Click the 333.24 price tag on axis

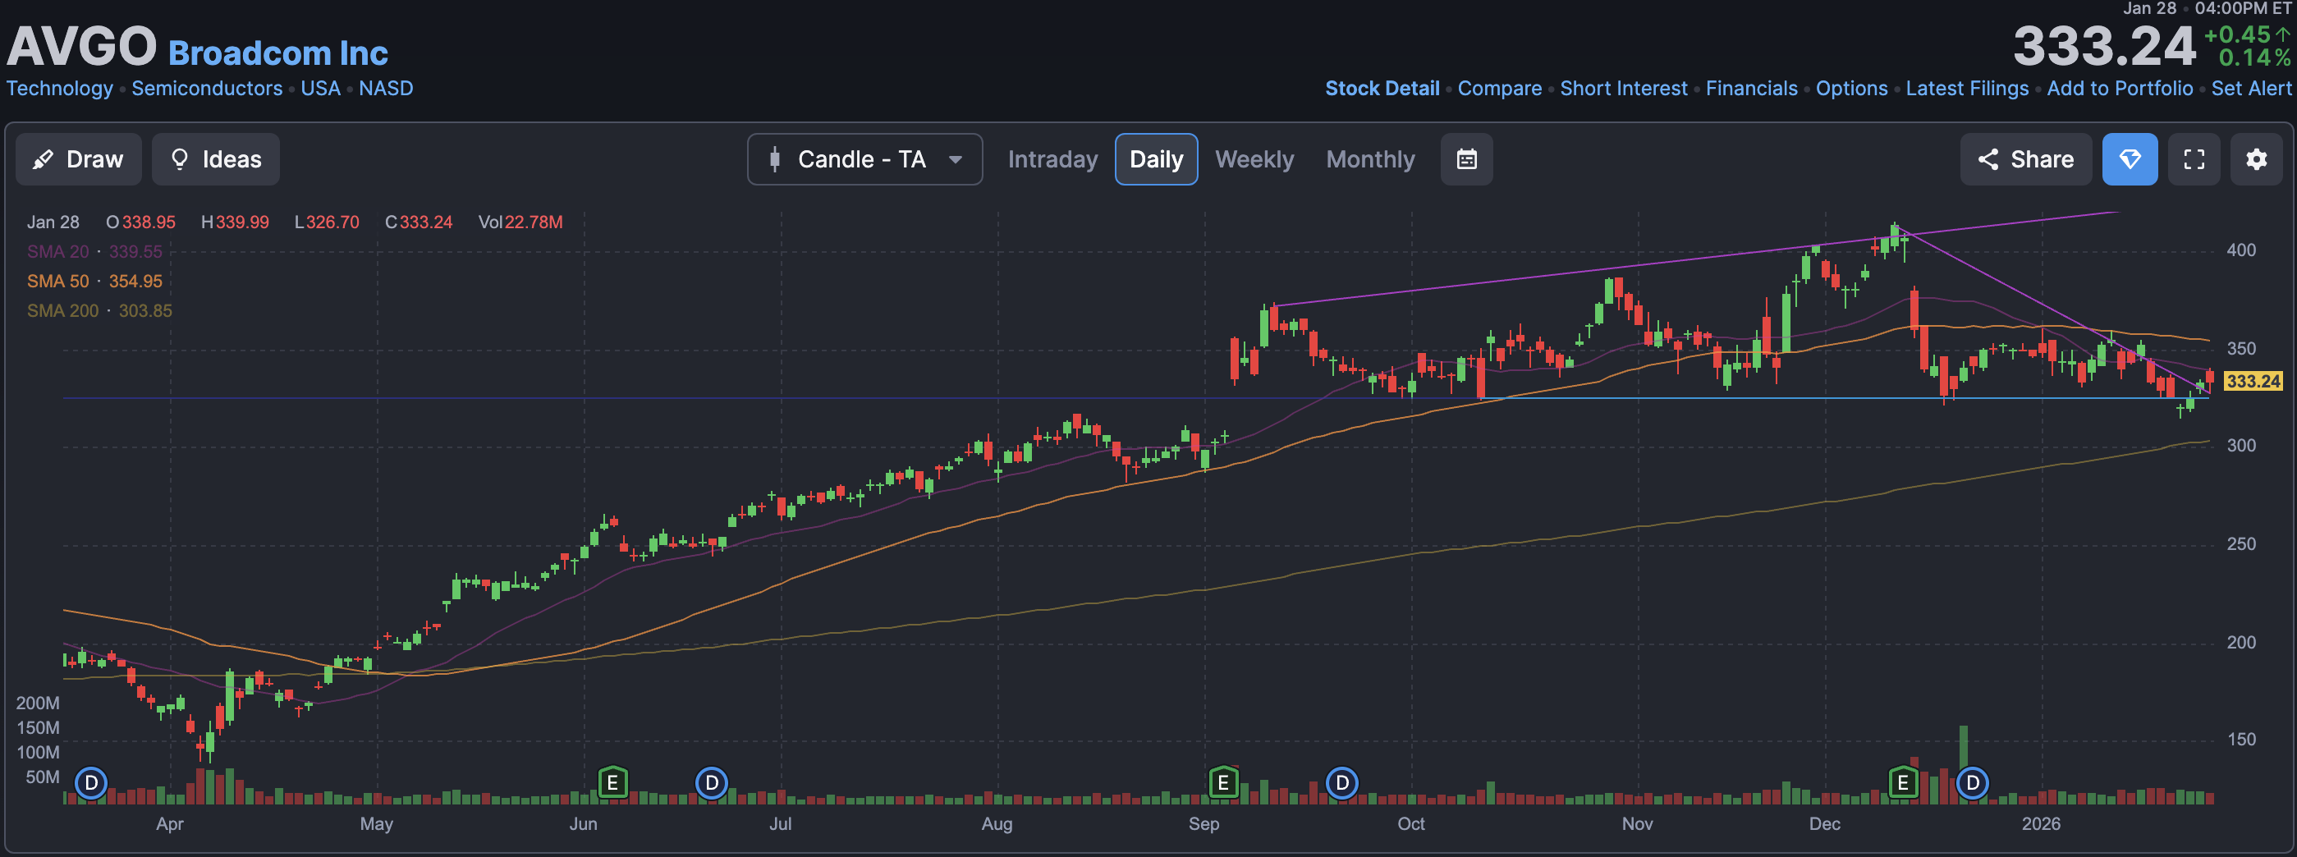point(2253,381)
